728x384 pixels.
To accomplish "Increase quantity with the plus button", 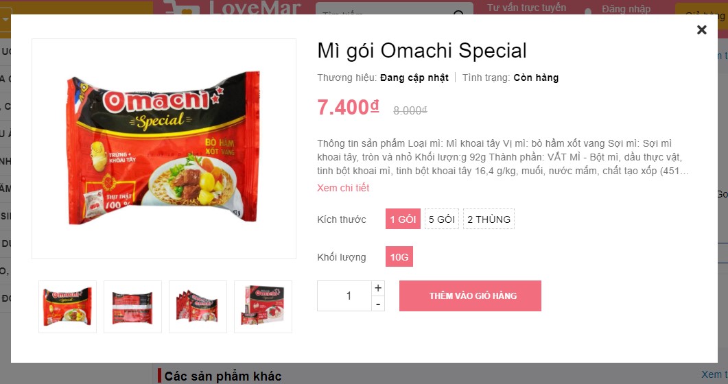I will coord(378,288).
